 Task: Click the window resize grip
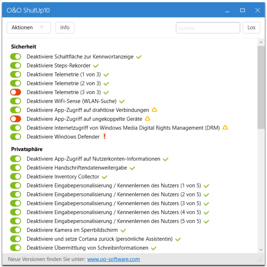[x=260, y=259]
